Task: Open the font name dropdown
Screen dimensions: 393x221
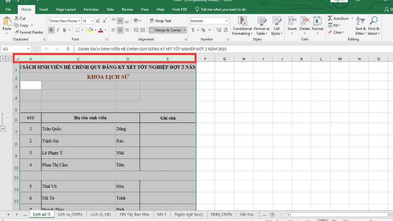Action: click(79, 21)
